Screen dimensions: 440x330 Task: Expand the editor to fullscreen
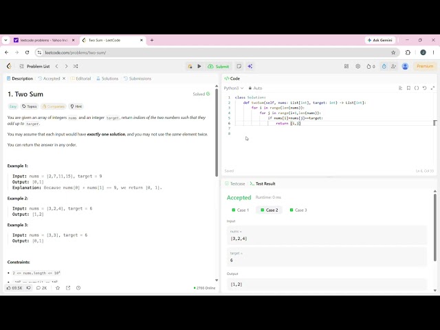tap(432, 88)
